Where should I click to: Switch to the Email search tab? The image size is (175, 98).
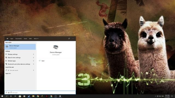[25, 39]
